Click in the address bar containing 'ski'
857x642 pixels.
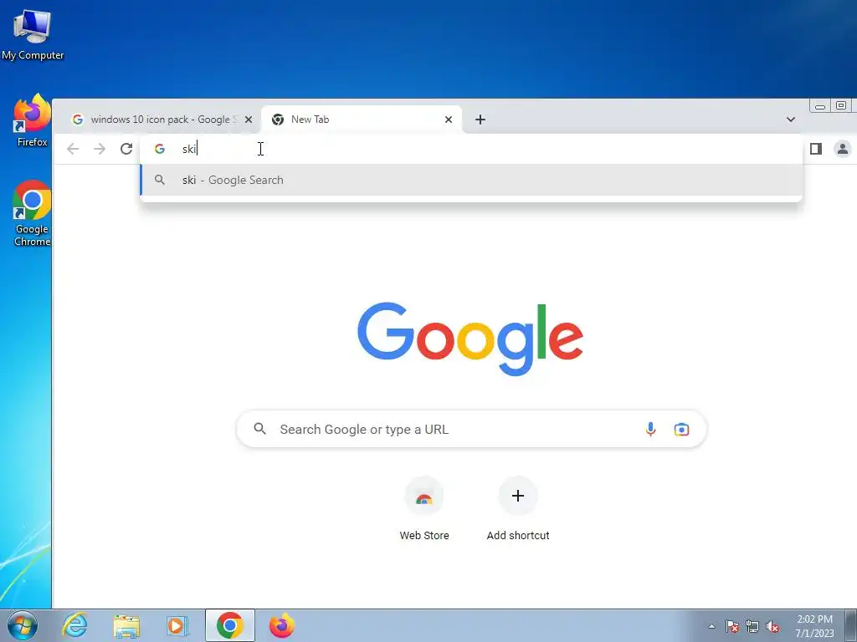coord(471,149)
